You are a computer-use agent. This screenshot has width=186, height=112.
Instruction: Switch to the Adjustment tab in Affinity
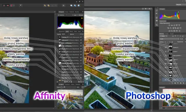pos(62,32)
